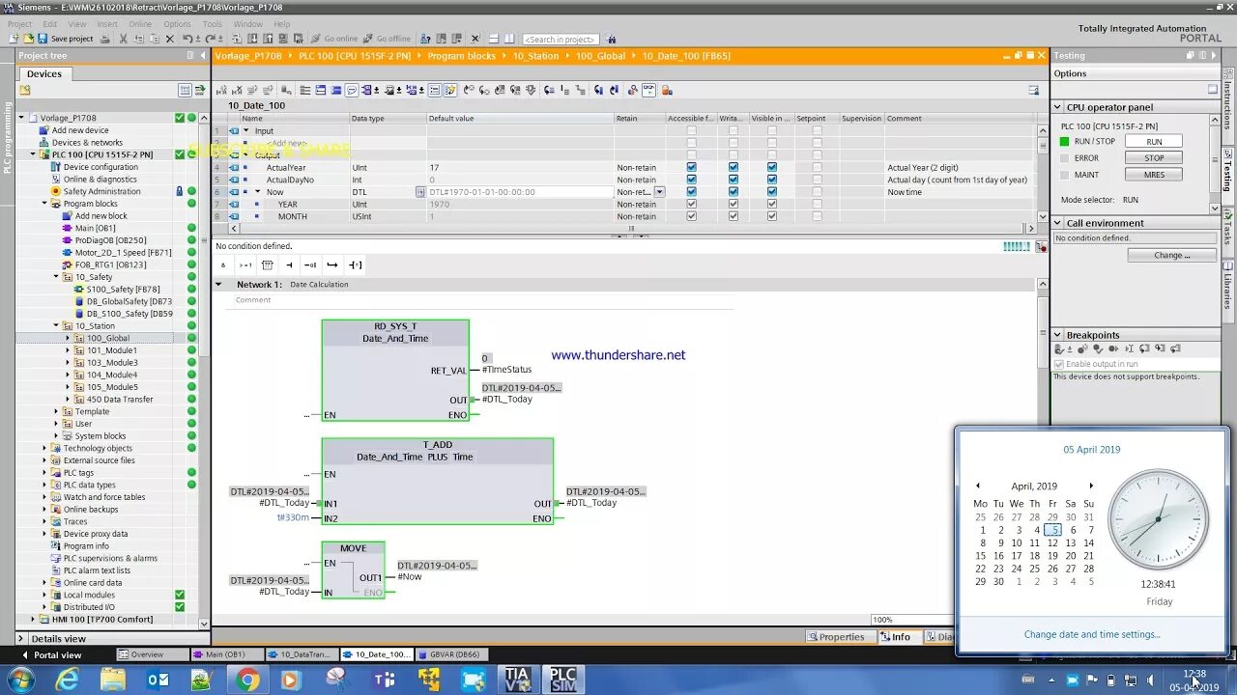Collapse Breakpoints section in Testing pane
This screenshot has width=1237, height=695.
(x=1058, y=335)
